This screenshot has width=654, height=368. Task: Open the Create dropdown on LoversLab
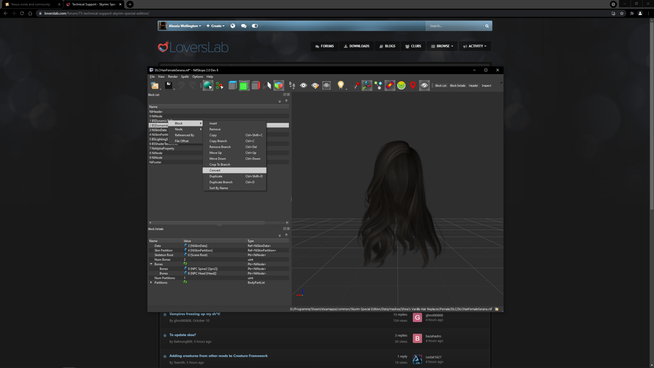tap(215, 26)
